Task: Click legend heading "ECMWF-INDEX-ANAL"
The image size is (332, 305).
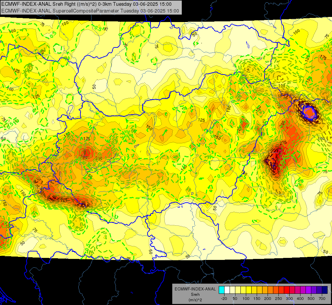Action: [195, 289]
